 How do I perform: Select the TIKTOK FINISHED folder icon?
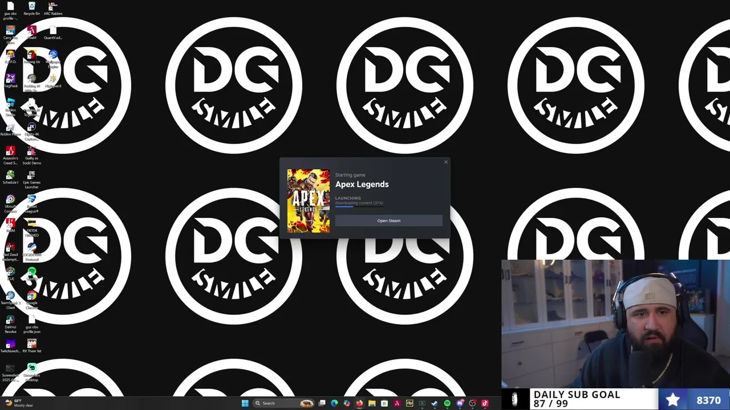(x=32, y=227)
